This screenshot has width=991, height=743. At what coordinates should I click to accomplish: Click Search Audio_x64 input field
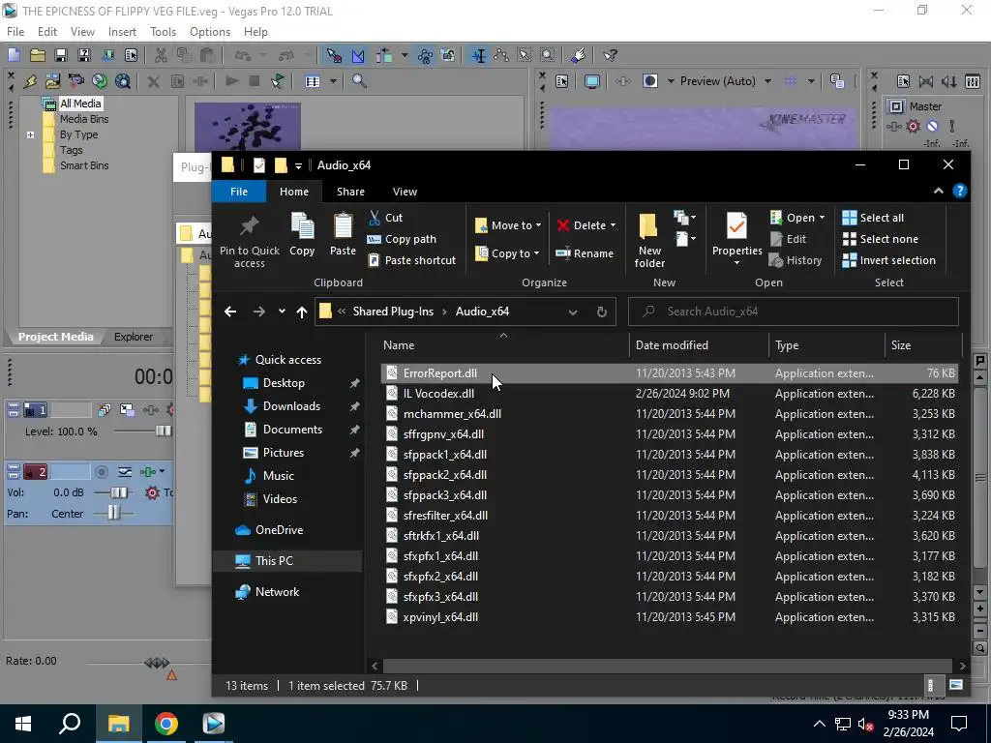pyautogui.click(x=794, y=312)
